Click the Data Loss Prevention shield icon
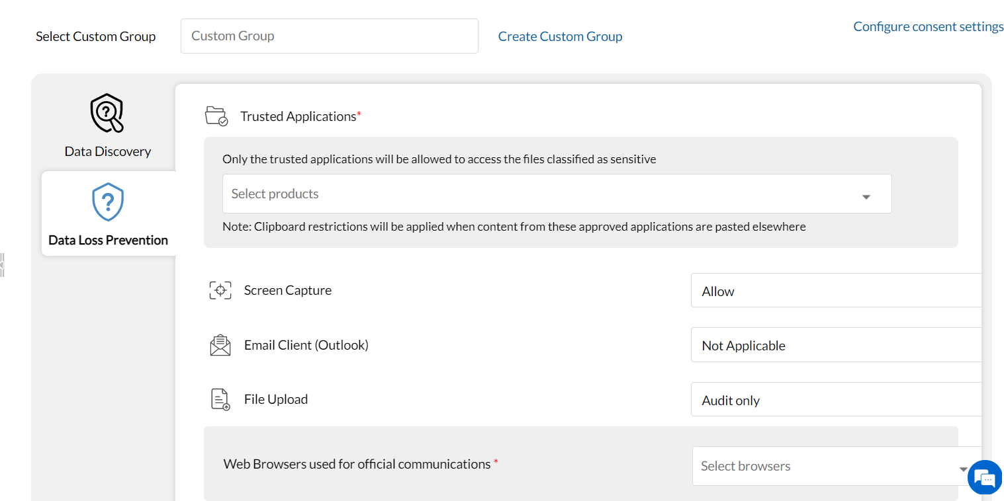1004x501 pixels. pyautogui.click(x=108, y=202)
